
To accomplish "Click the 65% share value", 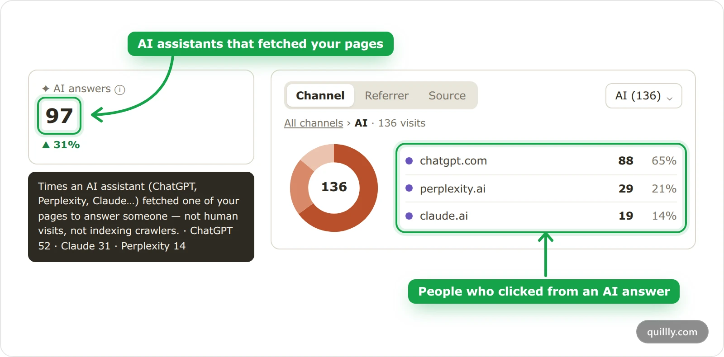I will 664,161.
